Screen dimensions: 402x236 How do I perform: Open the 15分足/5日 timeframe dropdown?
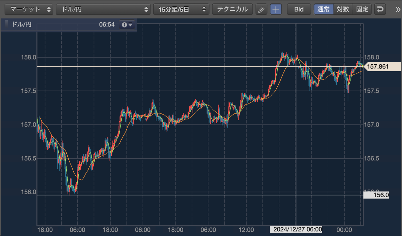(181, 9)
